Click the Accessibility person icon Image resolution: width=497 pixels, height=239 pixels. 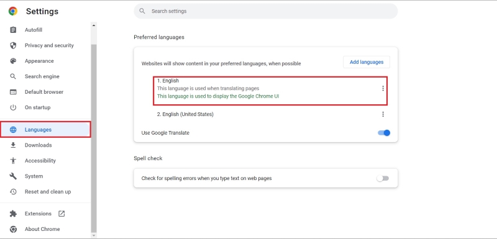tap(13, 161)
